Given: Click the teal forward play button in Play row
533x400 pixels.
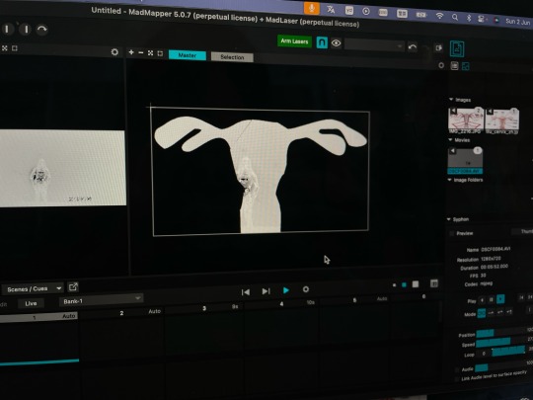Looking at the screenshot, I should [500, 299].
